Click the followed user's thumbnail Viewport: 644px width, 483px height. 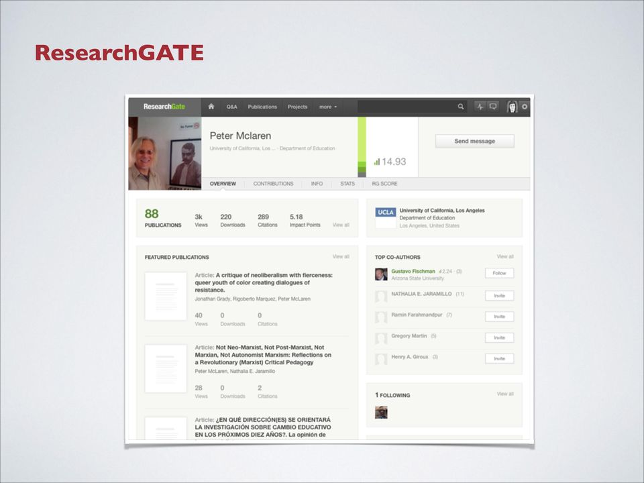(x=381, y=412)
